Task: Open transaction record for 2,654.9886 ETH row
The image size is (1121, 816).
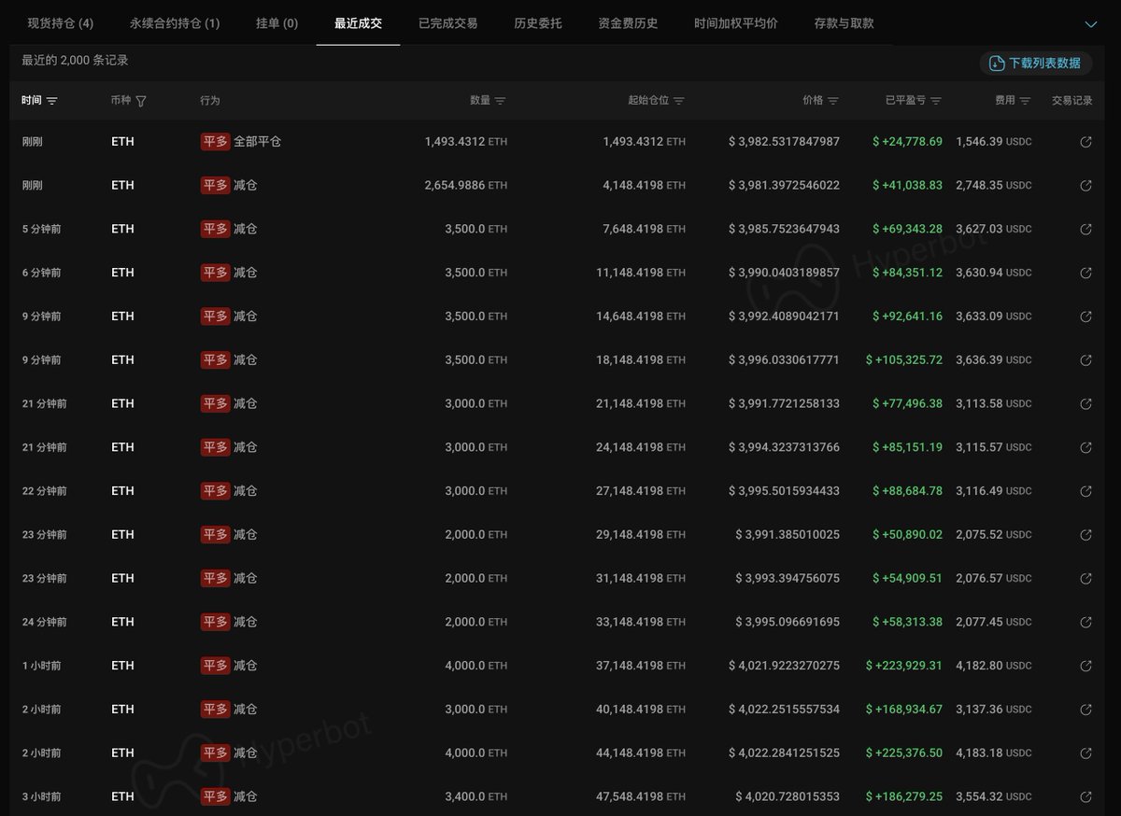Action: [x=1086, y=186]
